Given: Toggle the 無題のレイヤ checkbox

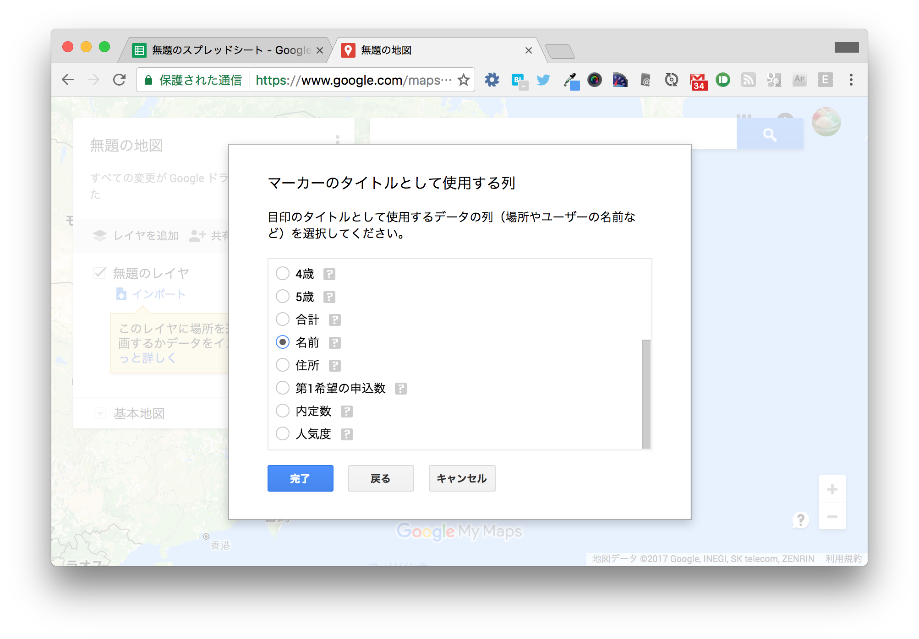Looking at the screenshot, I should point(99,273).
